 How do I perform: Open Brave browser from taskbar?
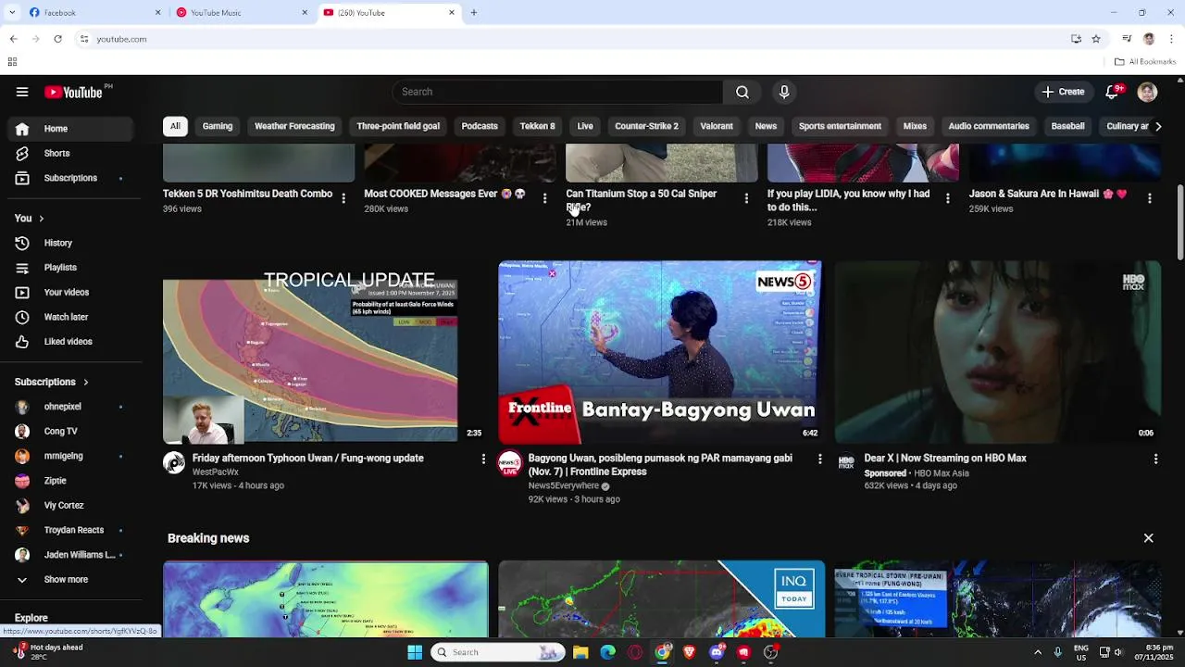pos(689,652)
